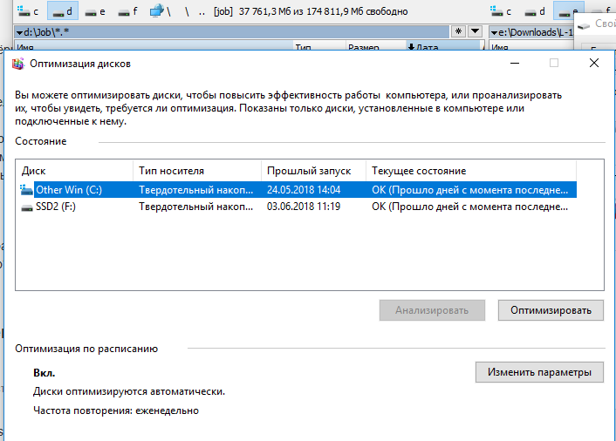This screenshot has width=616, height=441.
Task: Open the d:\Job path dropdown
Action: click(x=20, y=32)
